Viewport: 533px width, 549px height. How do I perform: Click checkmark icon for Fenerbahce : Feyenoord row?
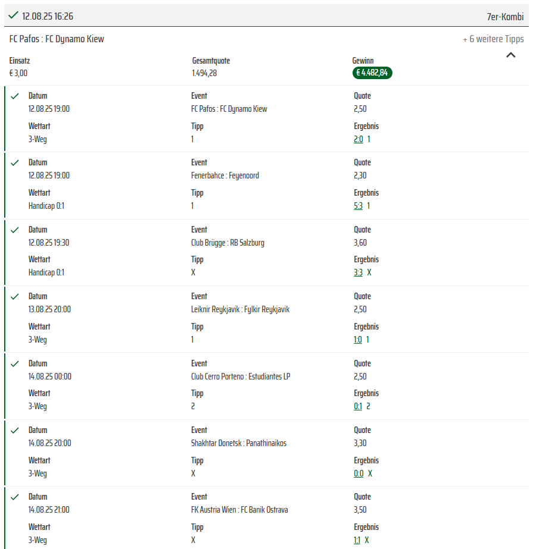(x=15, y=163)
